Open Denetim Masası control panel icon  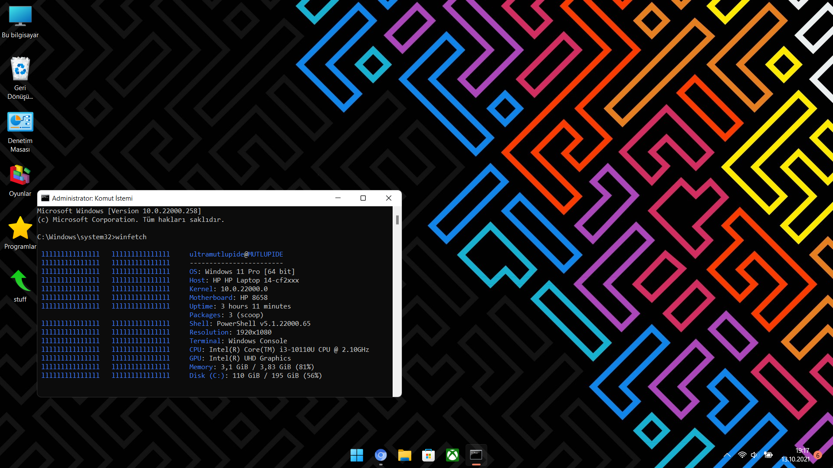[x=20, y=123]
